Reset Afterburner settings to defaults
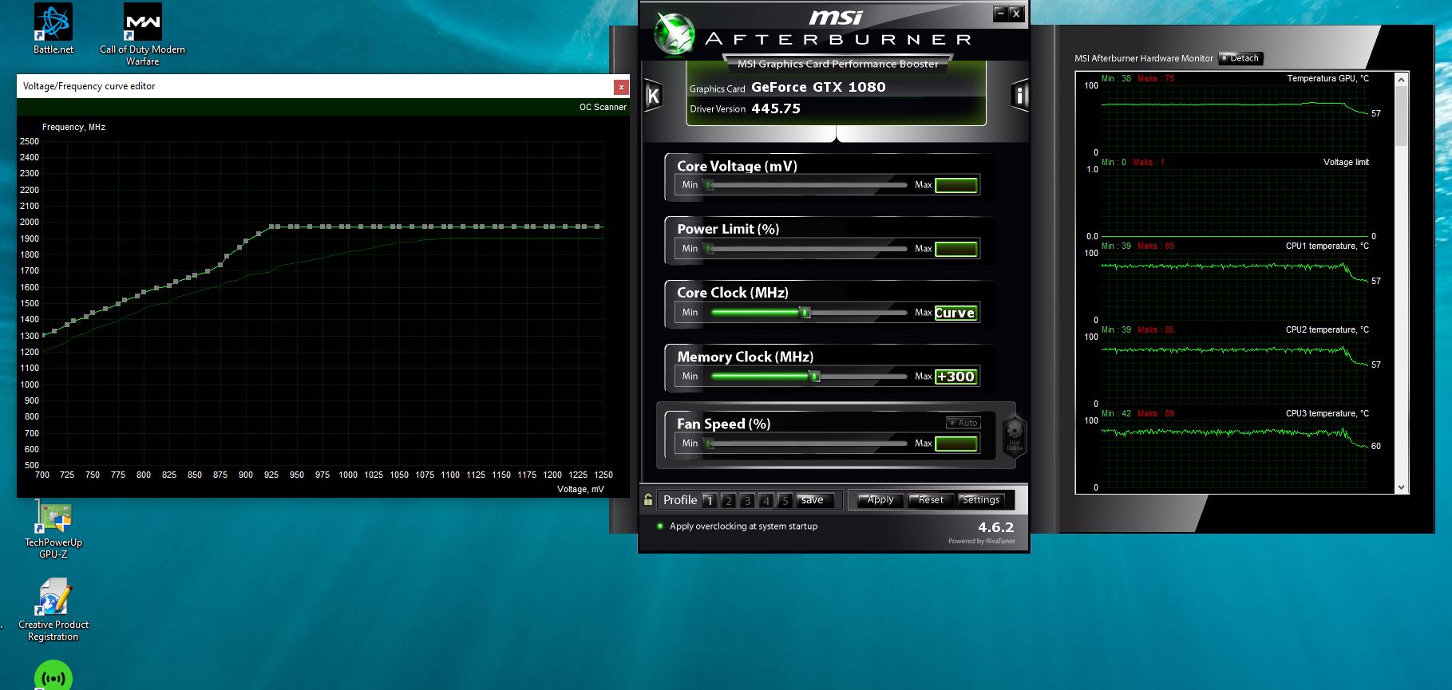This screenshot has height=690, width=1452. click(930, 500)
